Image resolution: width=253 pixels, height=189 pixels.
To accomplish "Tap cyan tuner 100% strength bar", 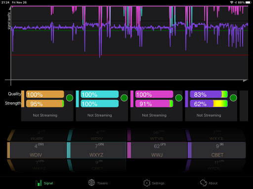I will tap(100, 104).
